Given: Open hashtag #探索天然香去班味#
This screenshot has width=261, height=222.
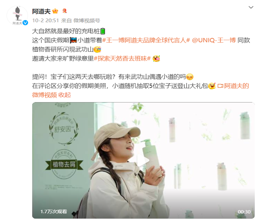Looking at the screenshot, I should [x=122, y=58].
